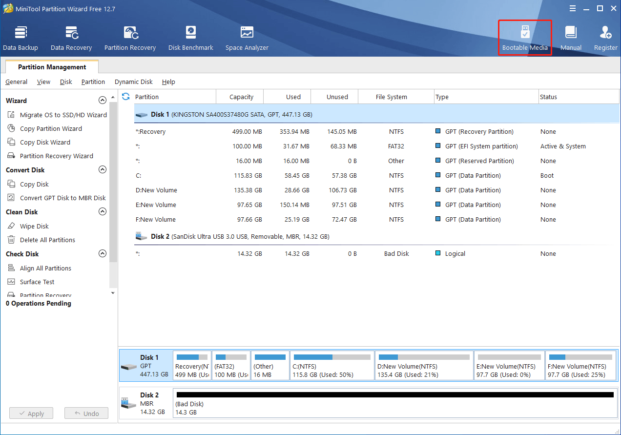Viewport: 621px width, 435px height.
Task: Open Migrate OS to SSD/HD Wizard link
Action: click(63, 115)
